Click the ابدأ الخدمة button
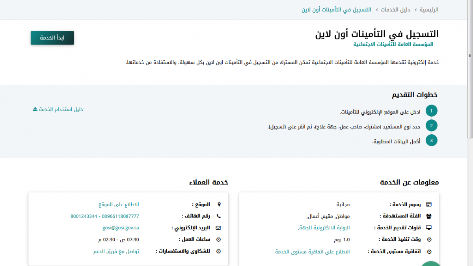This screenshot has width=473, height=266. (x=52, y=38)
